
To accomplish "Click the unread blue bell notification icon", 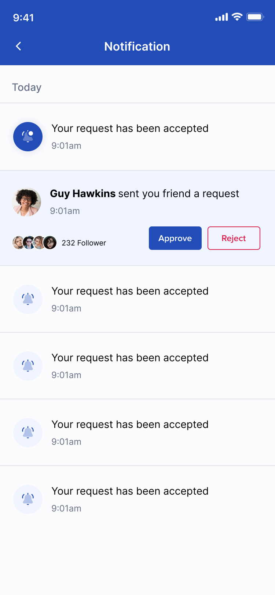I will 28,137.
